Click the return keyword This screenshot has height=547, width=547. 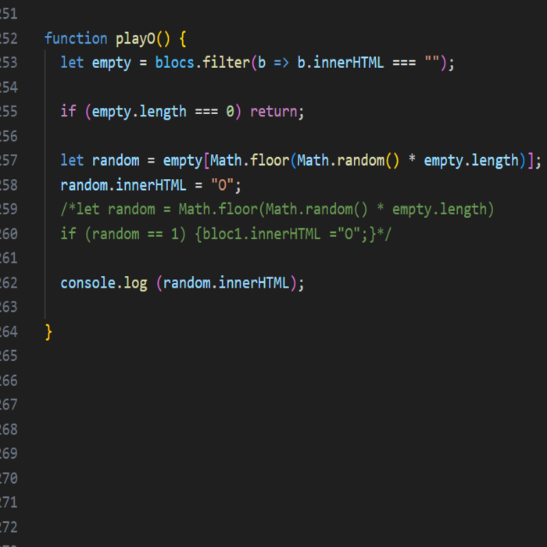click(x=273, y=111)
